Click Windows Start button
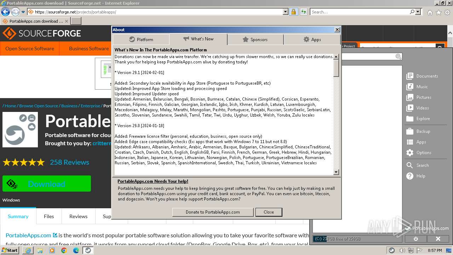Screen dimensions: 453x255 (10, 250)
